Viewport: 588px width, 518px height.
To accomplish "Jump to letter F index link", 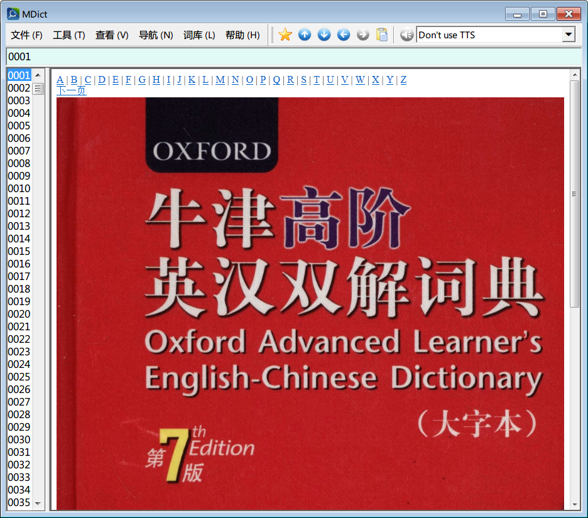I will (128, 80).
